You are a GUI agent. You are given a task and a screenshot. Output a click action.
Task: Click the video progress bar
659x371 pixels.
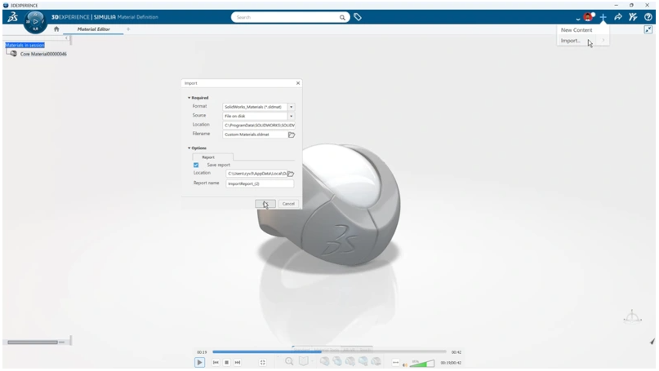[329, 351]
